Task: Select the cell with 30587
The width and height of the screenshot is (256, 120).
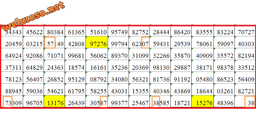Action: coord(97,101)
